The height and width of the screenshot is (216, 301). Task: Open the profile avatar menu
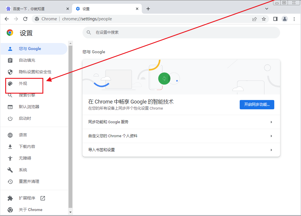(x=285, y=19)
